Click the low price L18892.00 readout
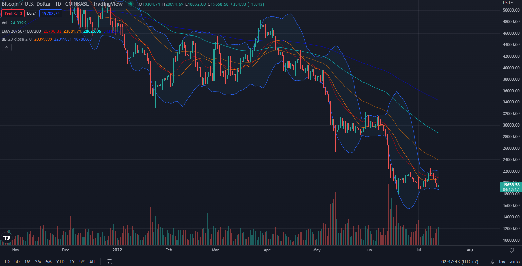This screenshot has width=522, height=266. point(196,4)
